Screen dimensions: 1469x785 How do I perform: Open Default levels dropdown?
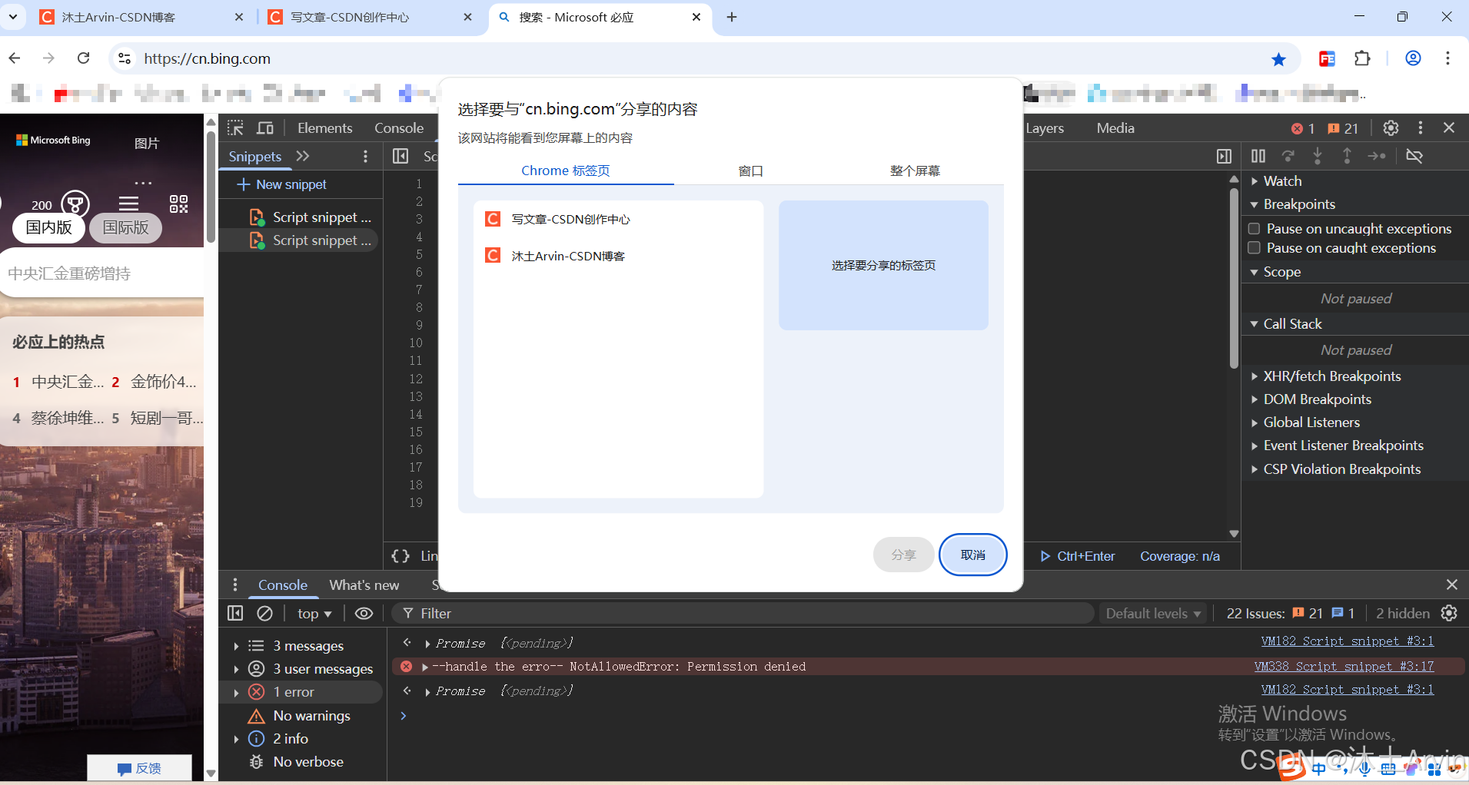pyautogui.click(x=1153, y=613)
